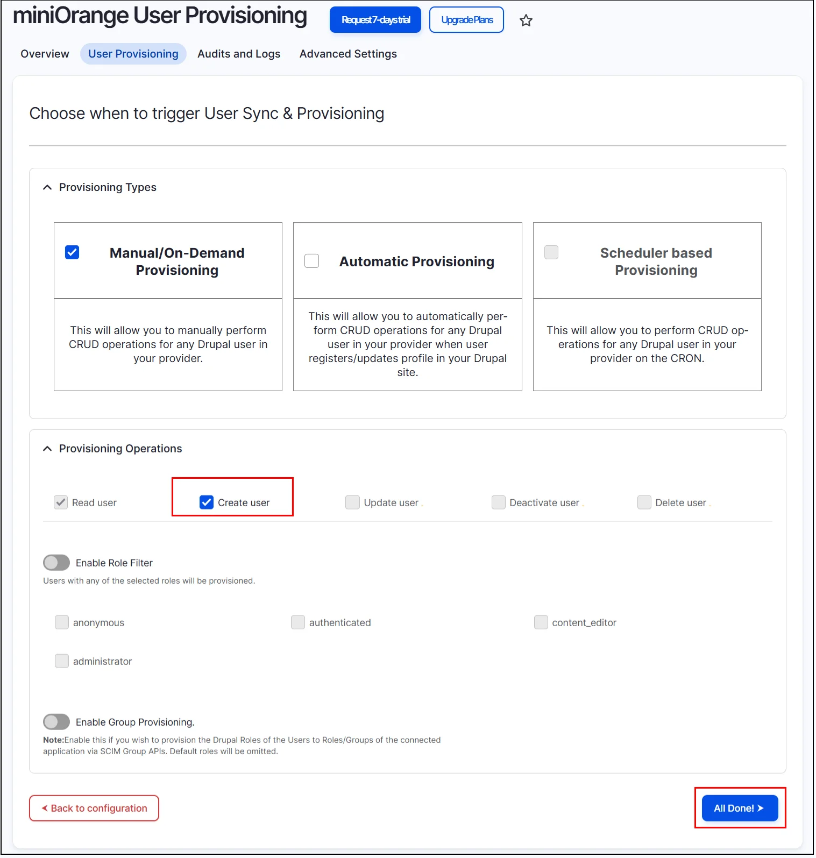Click the Manual/On-Demand Provisioning heading
This screenshot has width=816, height=858.
click(177, 261)
